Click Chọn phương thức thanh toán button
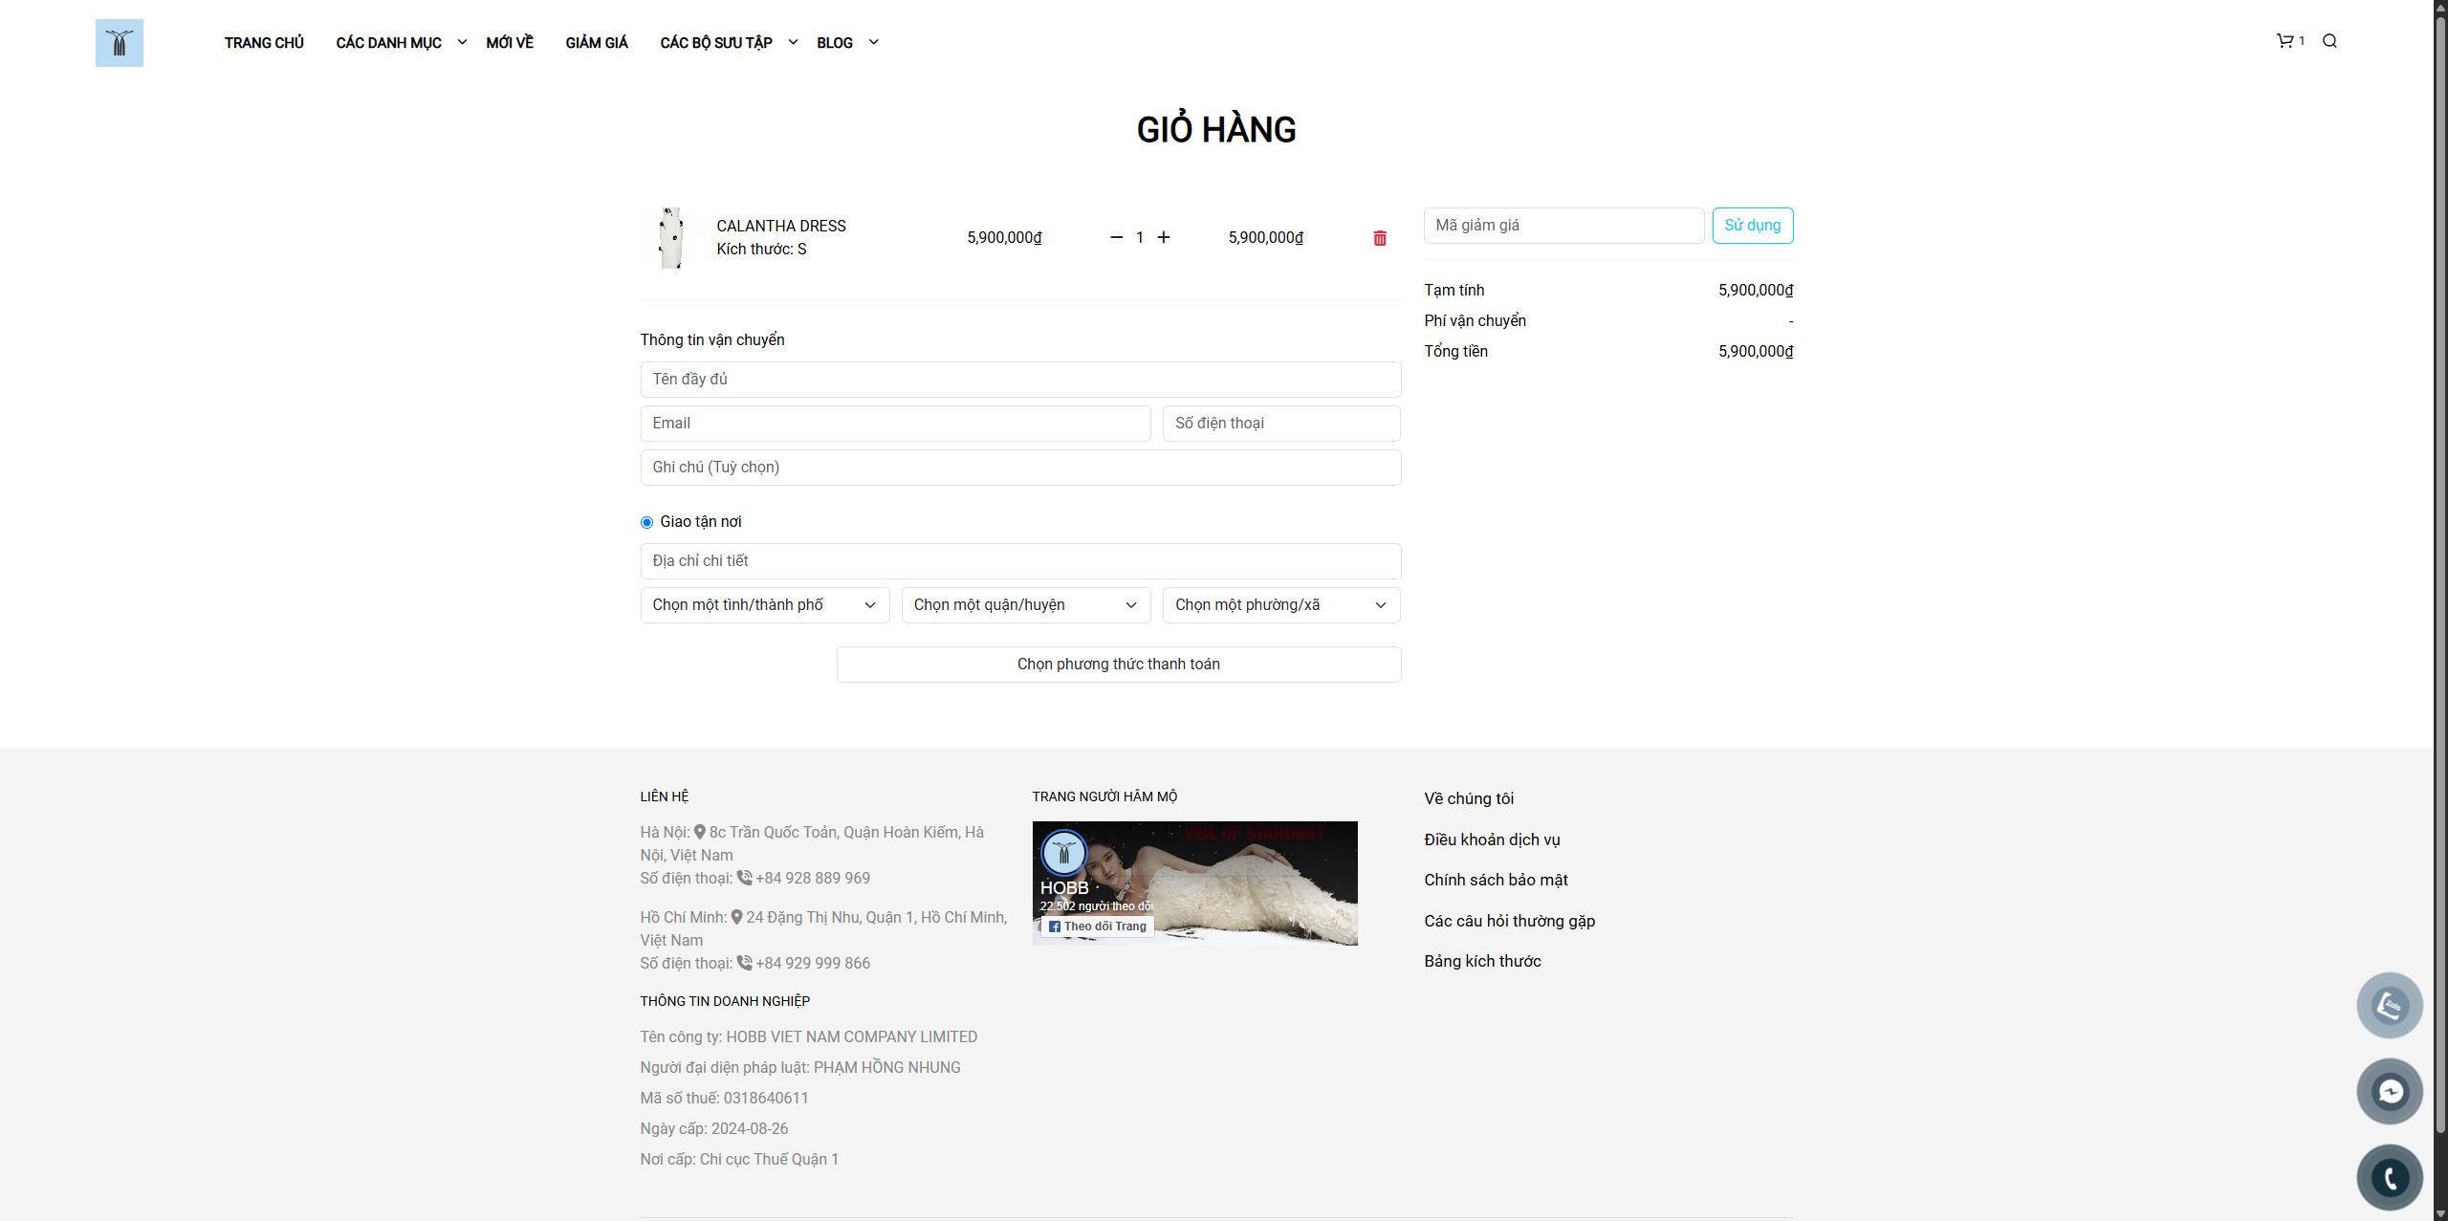The height and width of the screenshot is (1221, 2448). (x=1118, y=665)
